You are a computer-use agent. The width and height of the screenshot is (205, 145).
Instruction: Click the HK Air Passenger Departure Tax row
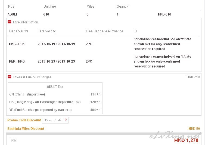coord(55,102)
